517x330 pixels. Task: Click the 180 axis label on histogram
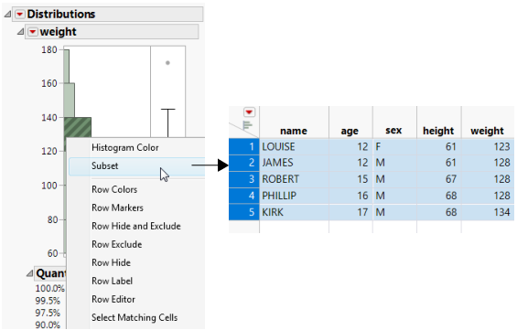[49, 50]
